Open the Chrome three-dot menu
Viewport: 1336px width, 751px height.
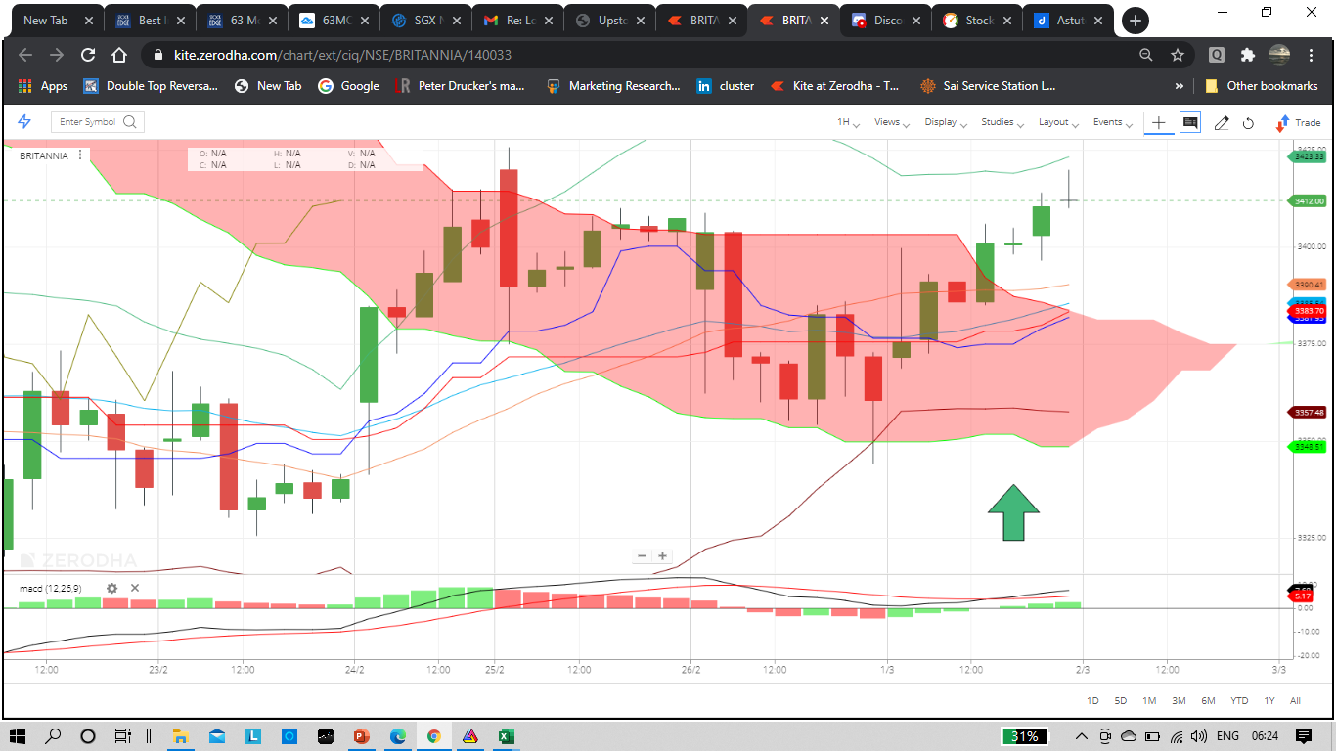[x=1312, y=56]
